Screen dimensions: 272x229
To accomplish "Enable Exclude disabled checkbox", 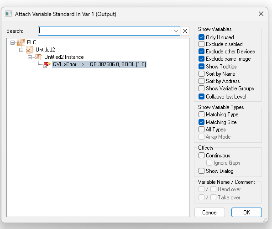I will (x=201, y=44).
